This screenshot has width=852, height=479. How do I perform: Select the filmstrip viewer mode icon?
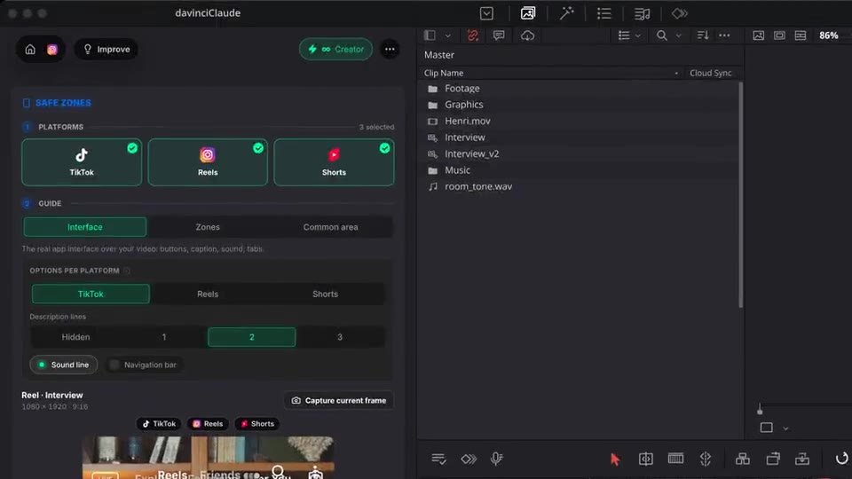[x=779, y=35]
